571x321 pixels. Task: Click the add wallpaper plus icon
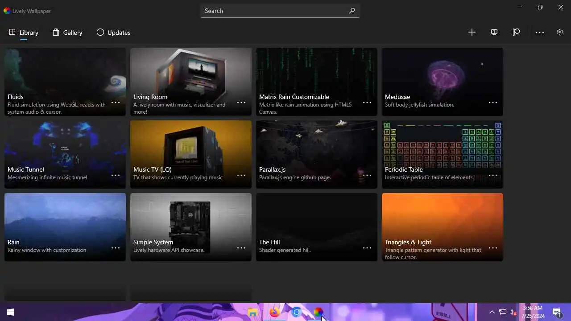pyautogui.click(x=472, y=32)
